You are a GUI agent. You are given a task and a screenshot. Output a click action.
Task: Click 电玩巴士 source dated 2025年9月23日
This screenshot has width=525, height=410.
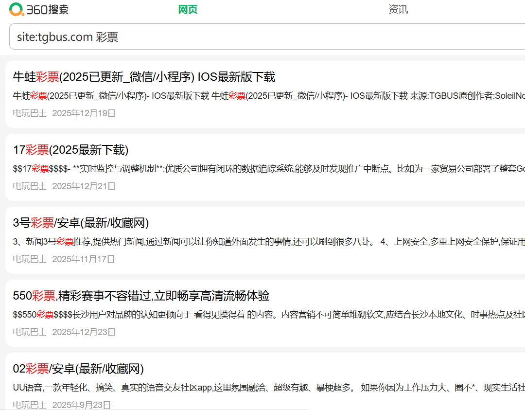point(30,405)
